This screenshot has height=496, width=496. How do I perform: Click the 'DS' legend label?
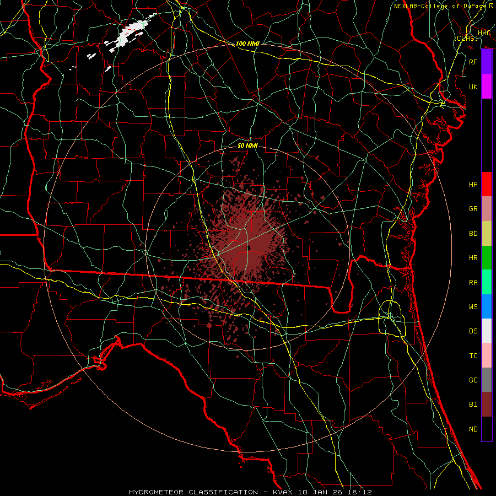(473, 331)
